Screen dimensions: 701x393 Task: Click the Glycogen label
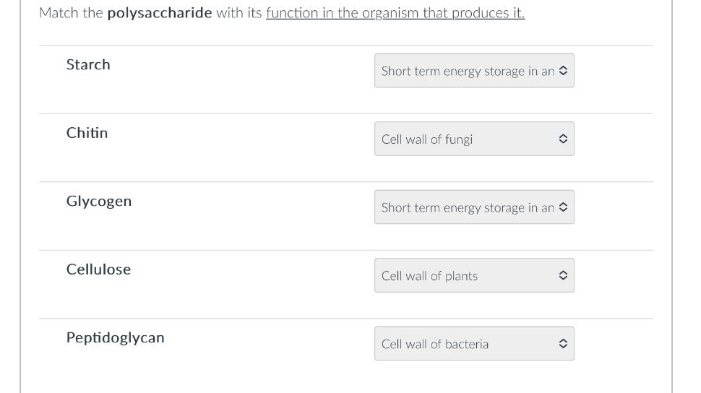coord(99,202)
